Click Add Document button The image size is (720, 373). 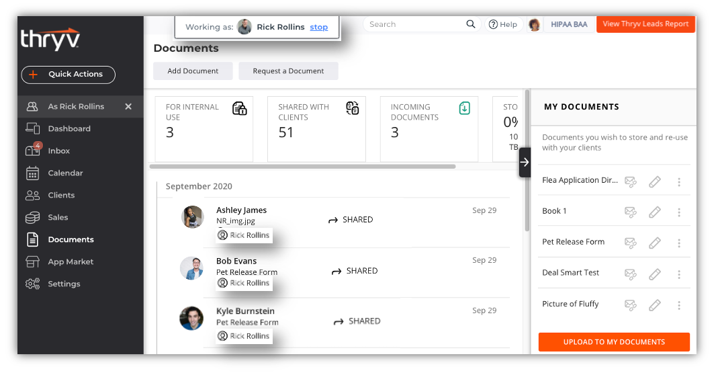[x=193, y=71]
